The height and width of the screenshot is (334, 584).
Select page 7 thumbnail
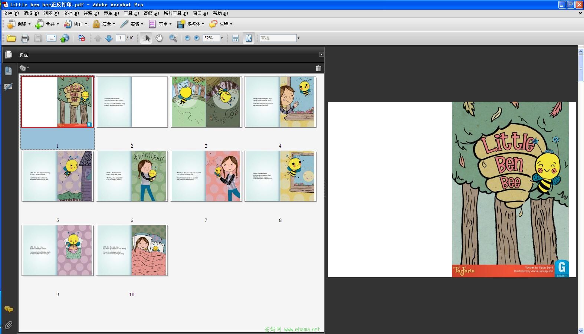tap(206, 176)
